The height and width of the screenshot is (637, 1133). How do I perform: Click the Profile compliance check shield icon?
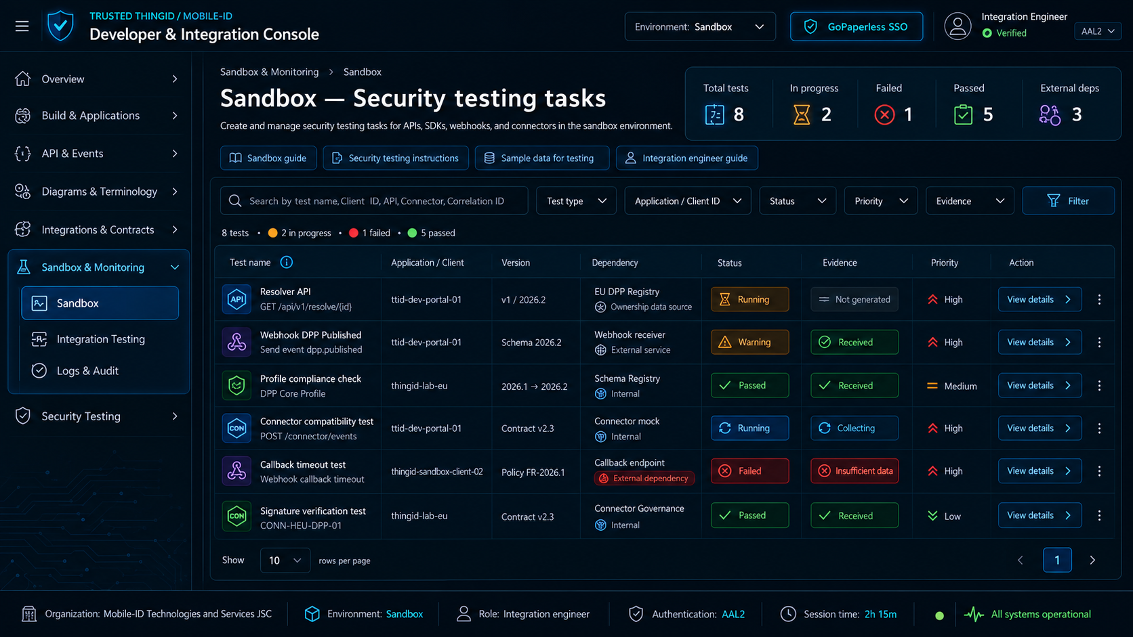point(236,385)
